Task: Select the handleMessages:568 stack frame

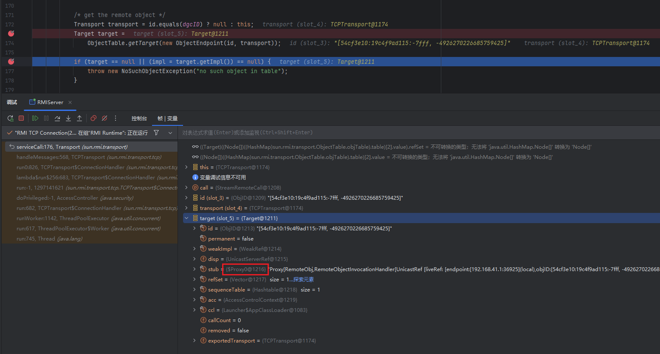Action: click(89, 157)
